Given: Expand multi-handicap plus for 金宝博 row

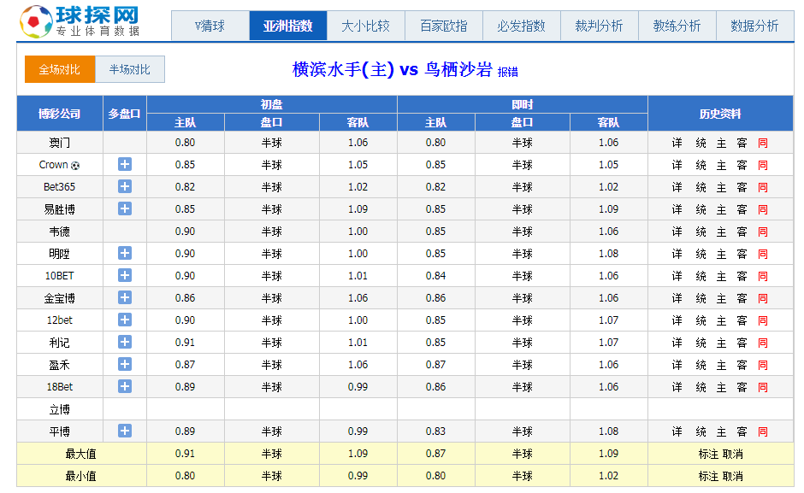Looking at the screenshot, I should (x=125, y=297).
